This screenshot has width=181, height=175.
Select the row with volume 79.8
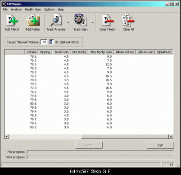point(89,100)
